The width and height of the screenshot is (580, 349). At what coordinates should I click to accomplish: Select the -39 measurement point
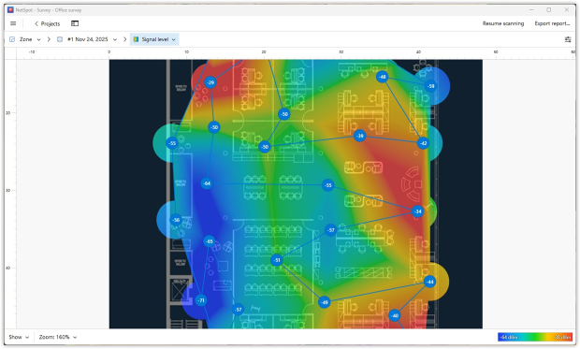[359, 136]
